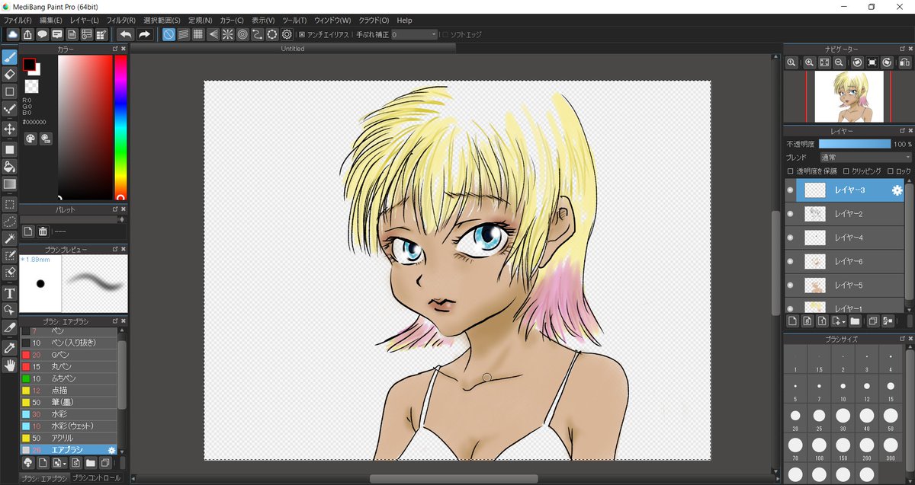Open the ブレンド mode dropdown

click(x=865, y=157)
